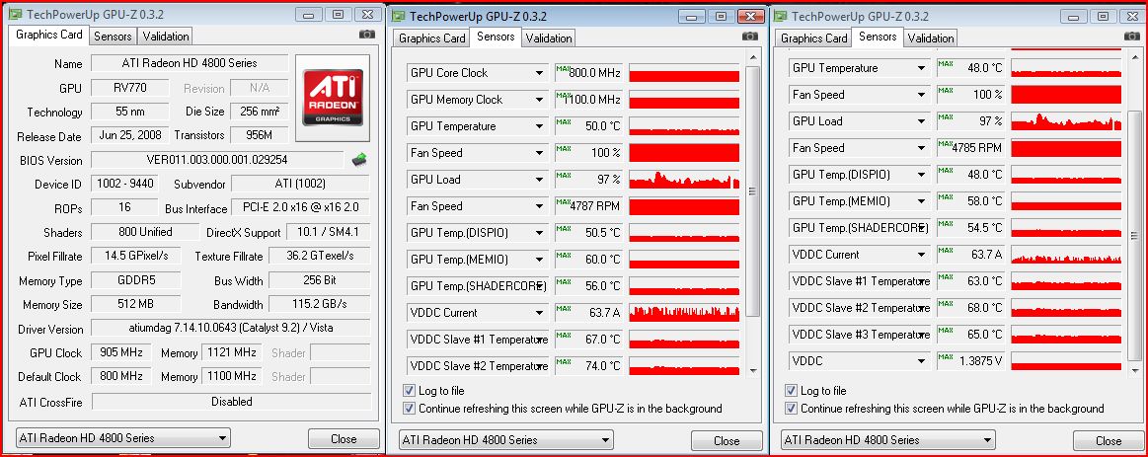Click the BIOS save chip icon
This screenshot has height=457, width=1148.
click(359, 159)
